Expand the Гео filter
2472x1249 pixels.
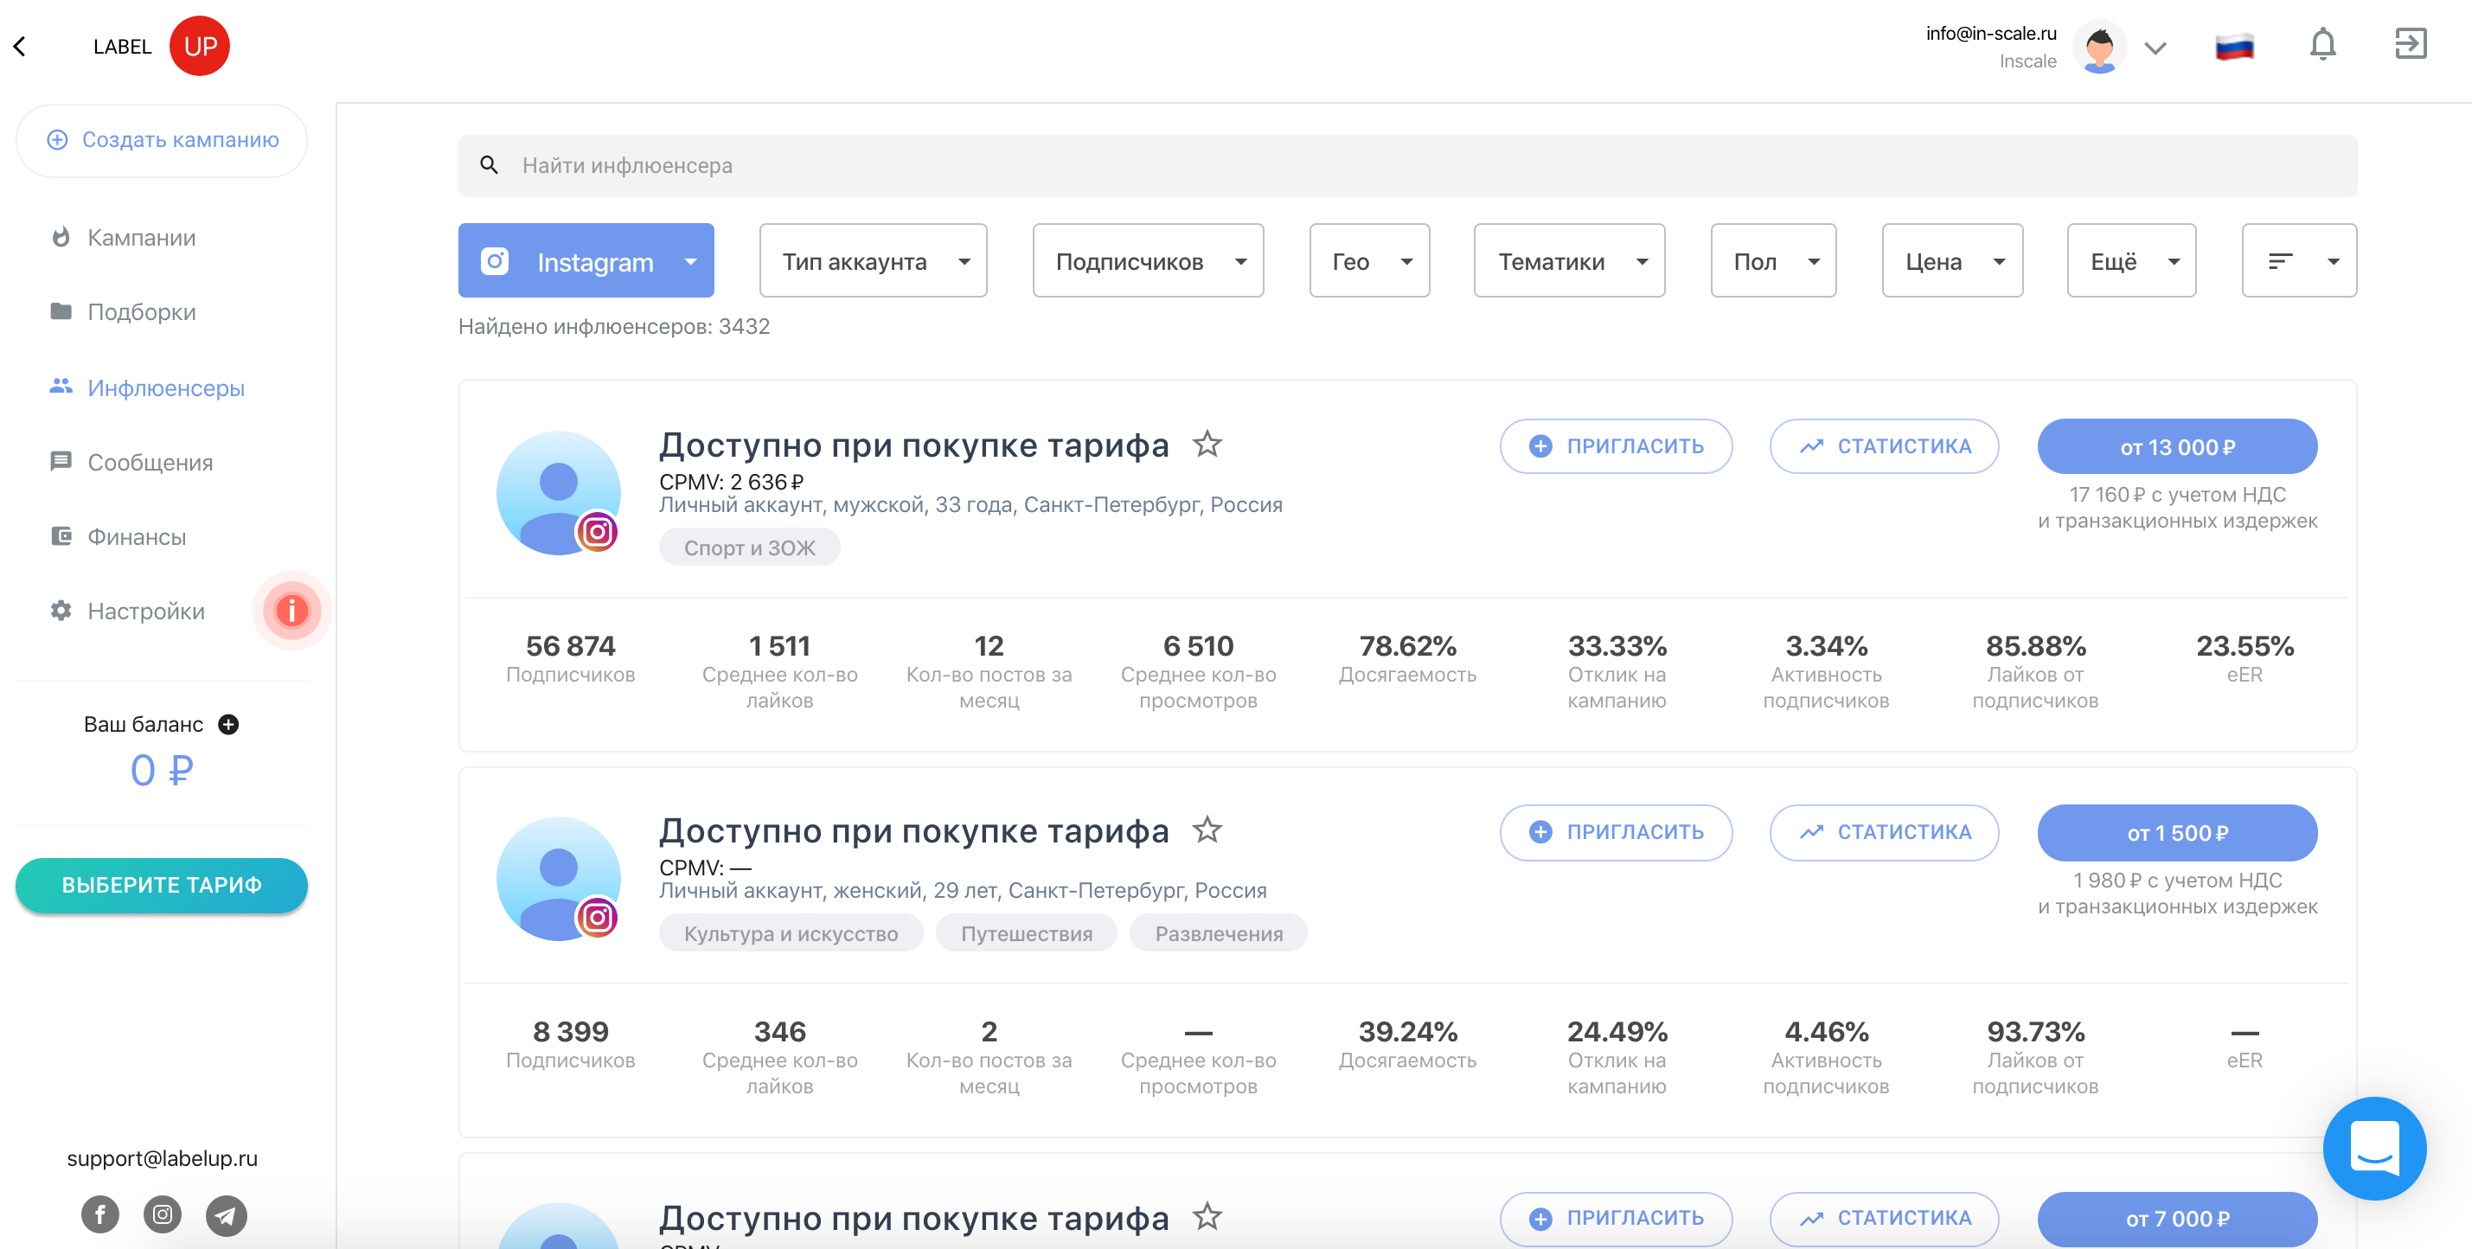click(x=1369, y=261)
